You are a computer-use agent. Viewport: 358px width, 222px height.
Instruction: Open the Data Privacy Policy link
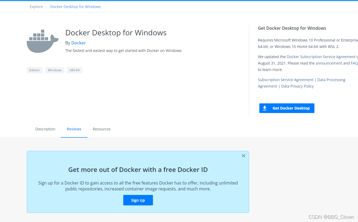pyautogui.click(x=298, y=86)
